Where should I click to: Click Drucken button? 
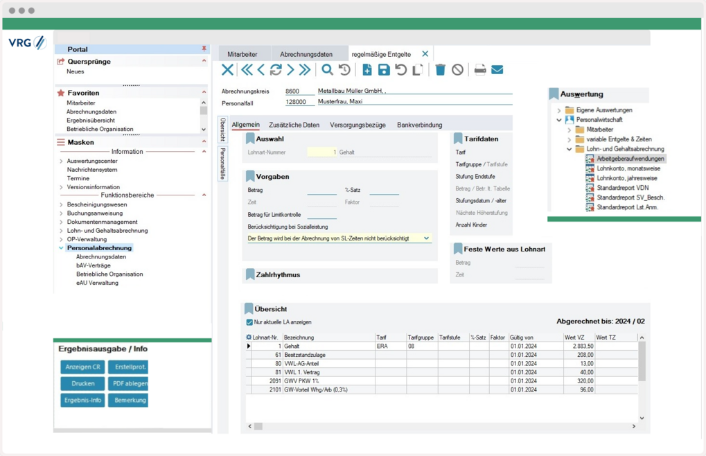[83, 383]
